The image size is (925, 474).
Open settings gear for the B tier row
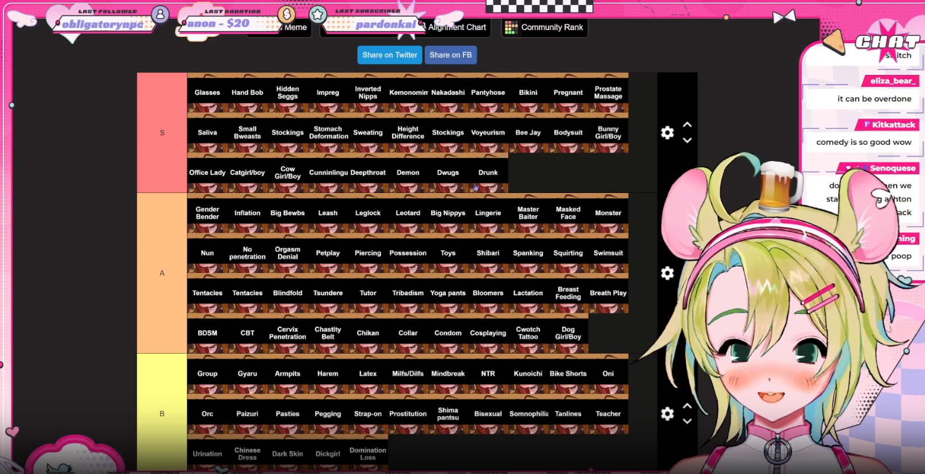667,414
